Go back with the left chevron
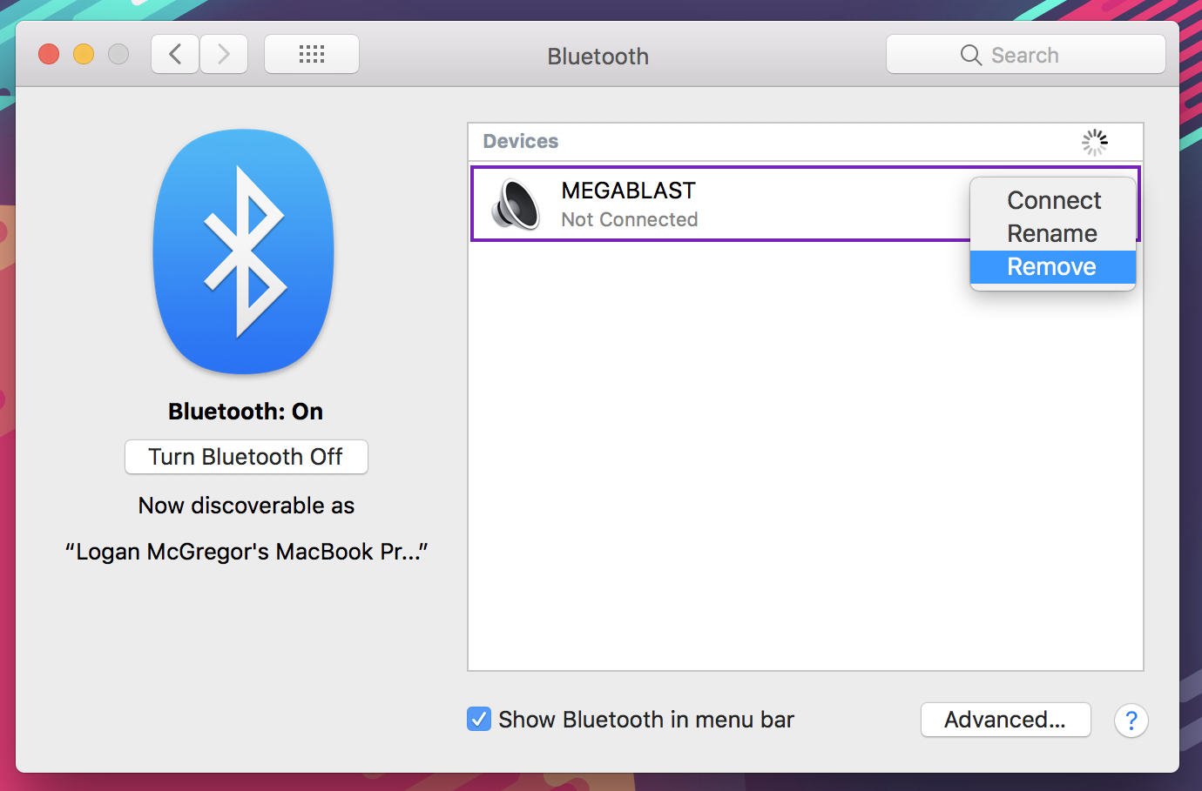 175,54
